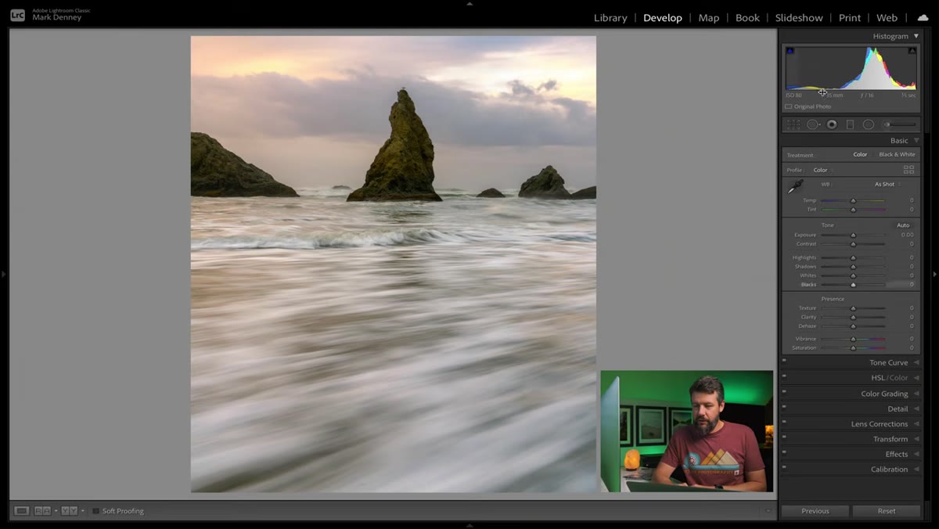Viewport: 939px width, 529px height.
Task: Click the shadow clipping indicator in histogram
Action: click(x=790, y=51)
